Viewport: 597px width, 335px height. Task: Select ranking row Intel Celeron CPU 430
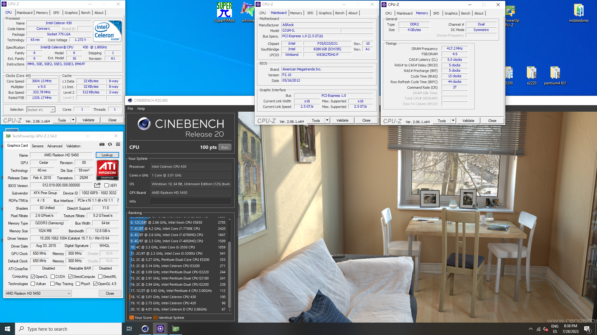tap(178, 297)
